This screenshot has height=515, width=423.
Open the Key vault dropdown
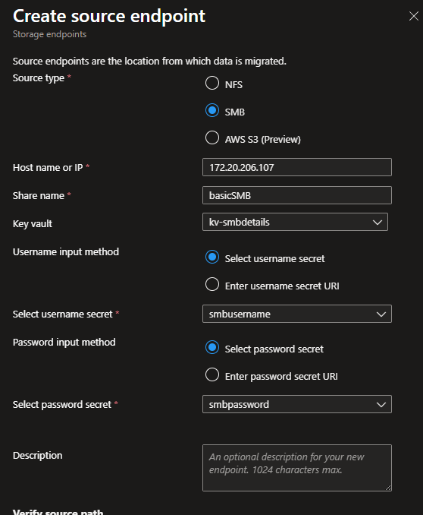pos(295,222)
